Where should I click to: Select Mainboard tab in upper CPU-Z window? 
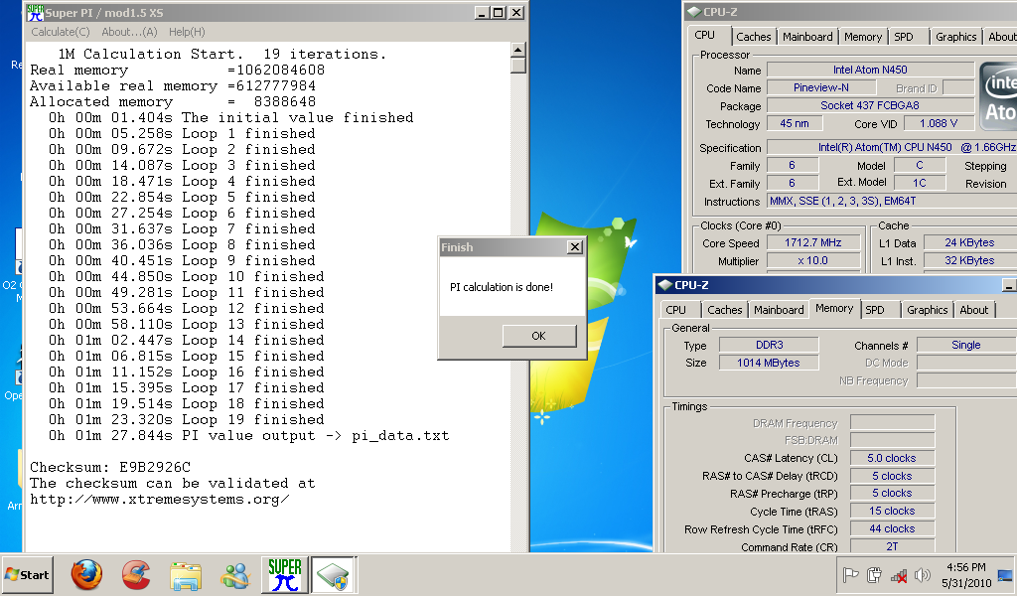(807, 37)
